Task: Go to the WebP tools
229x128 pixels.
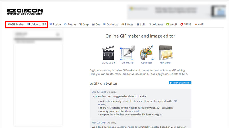Action: [x=171, y=25]
